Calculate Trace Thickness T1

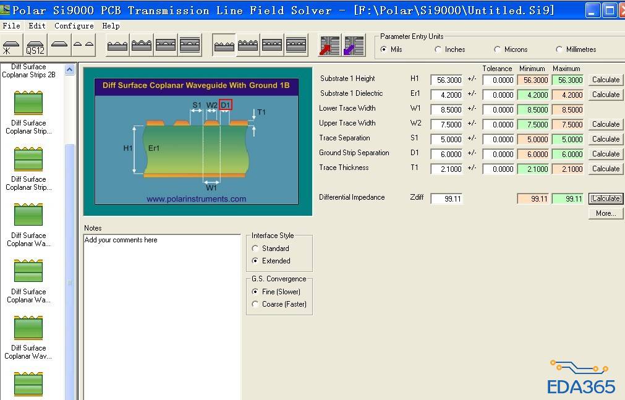pos(606,169)
